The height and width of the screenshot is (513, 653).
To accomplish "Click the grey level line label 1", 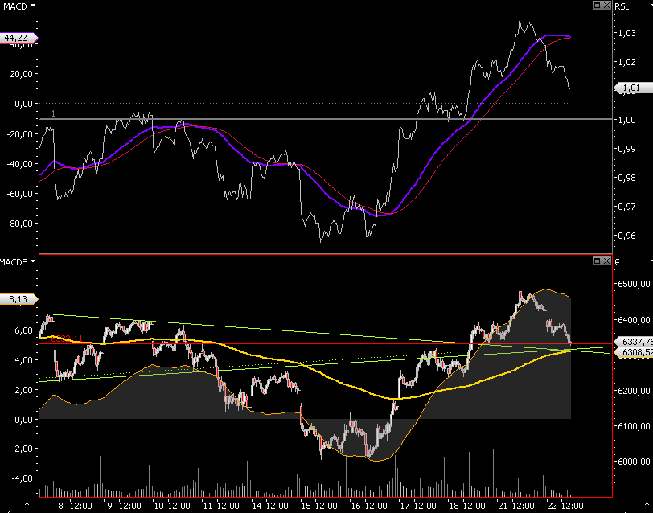I will coord(53,113).
